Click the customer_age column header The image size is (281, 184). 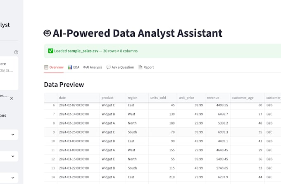tap(247, 98)
